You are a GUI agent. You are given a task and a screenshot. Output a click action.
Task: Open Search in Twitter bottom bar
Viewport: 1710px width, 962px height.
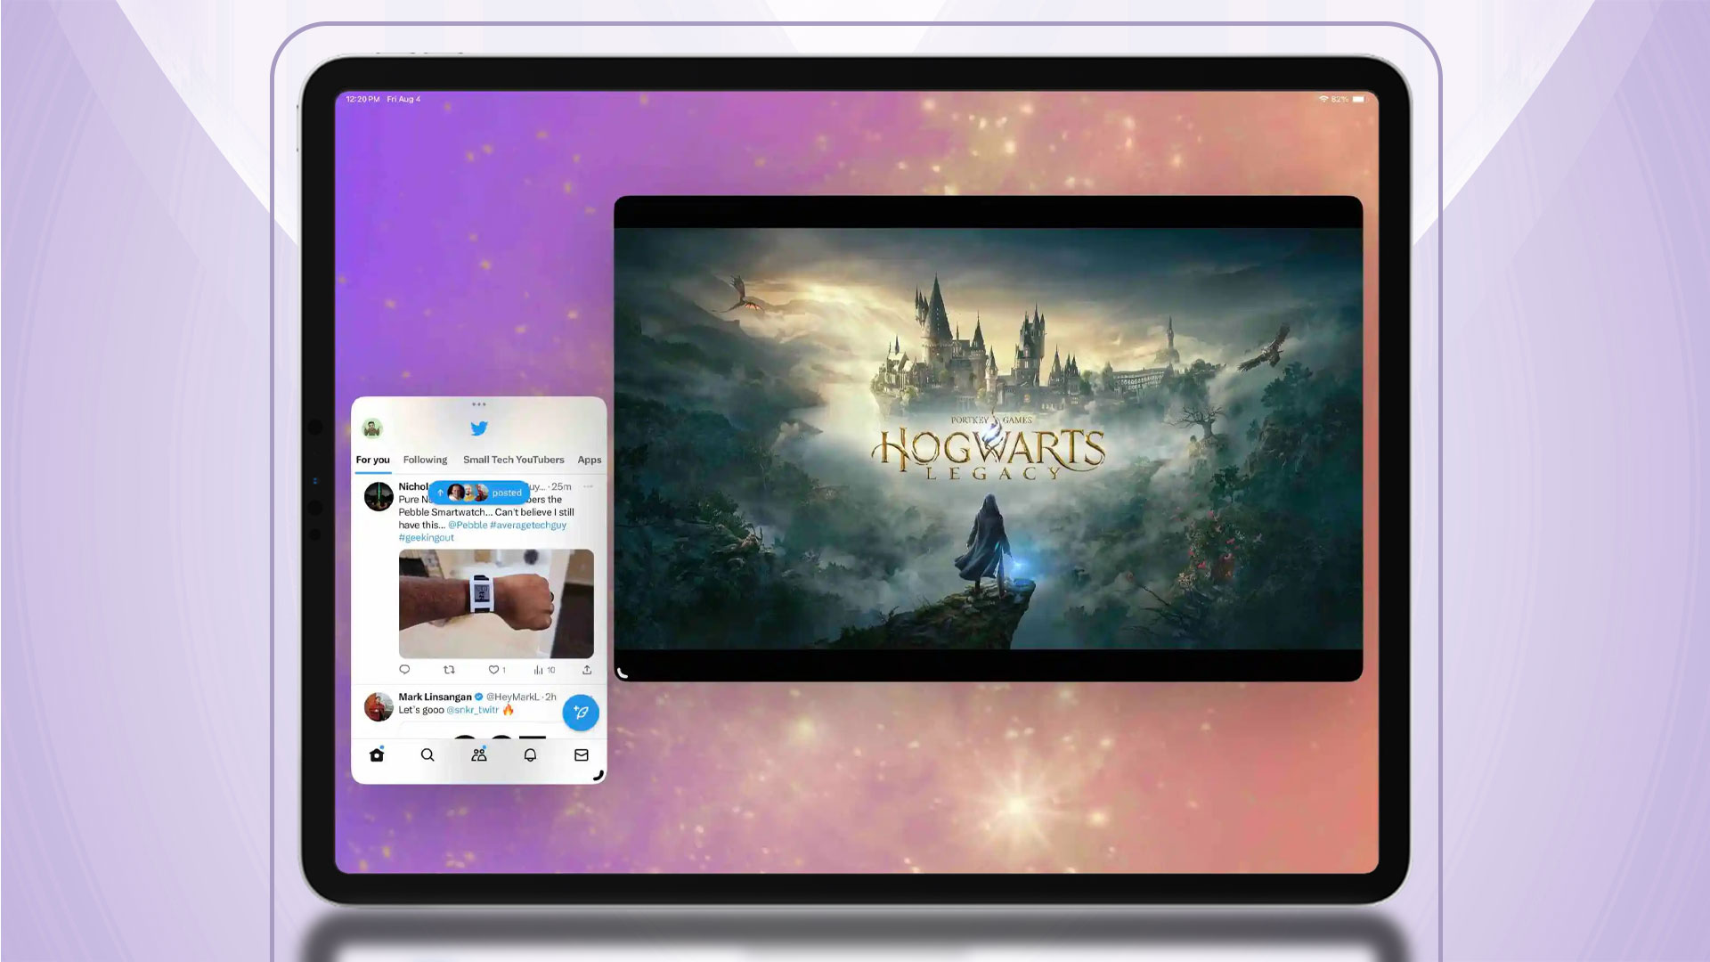(427, 754)
